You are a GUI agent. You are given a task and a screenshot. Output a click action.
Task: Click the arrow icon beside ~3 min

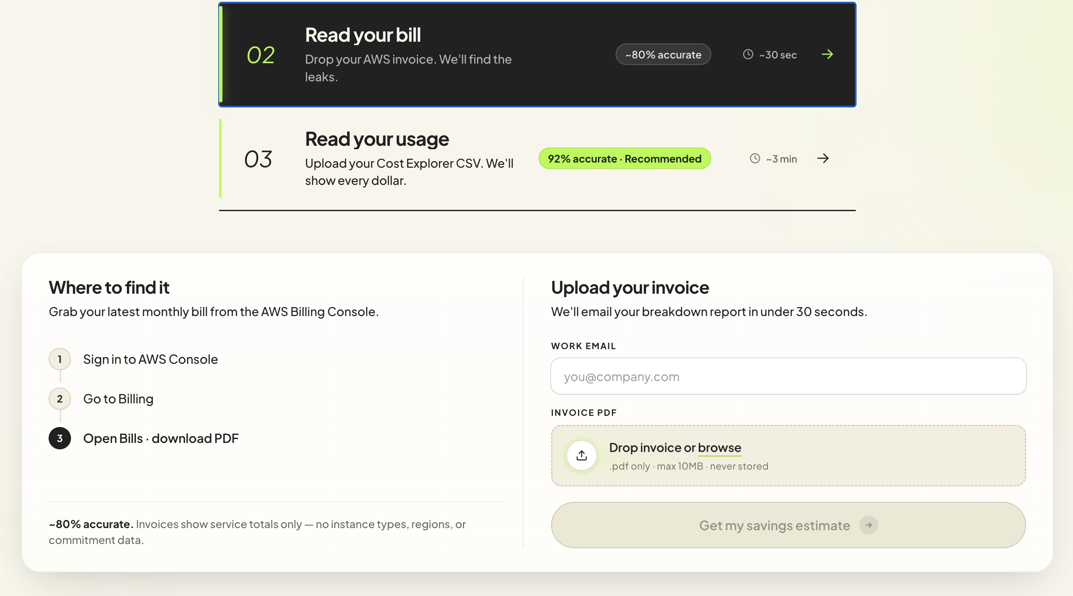click(x=823, y=159)
